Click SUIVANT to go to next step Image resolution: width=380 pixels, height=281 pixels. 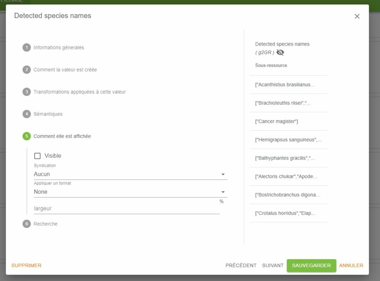point(273,265)
